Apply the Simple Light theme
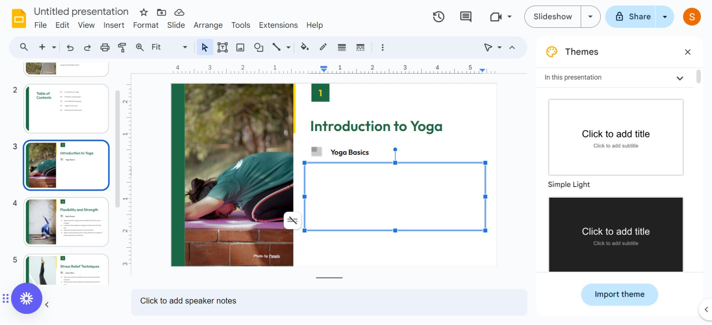Screen dimensions: 712x325 pos(616,137)
